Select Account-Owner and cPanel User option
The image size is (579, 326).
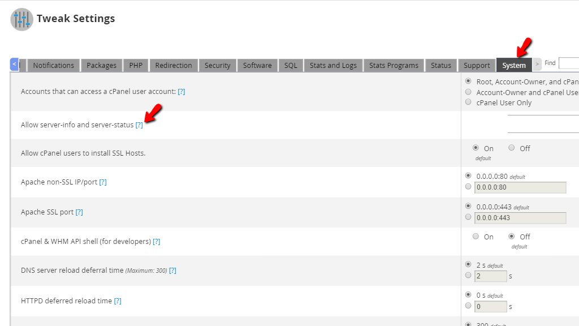pos(468,92)
